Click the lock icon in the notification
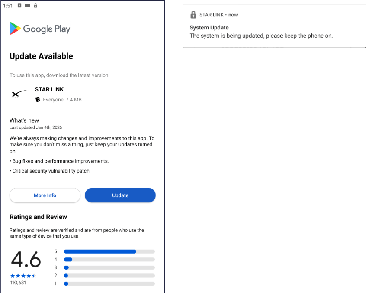 [x=193, y=14]
